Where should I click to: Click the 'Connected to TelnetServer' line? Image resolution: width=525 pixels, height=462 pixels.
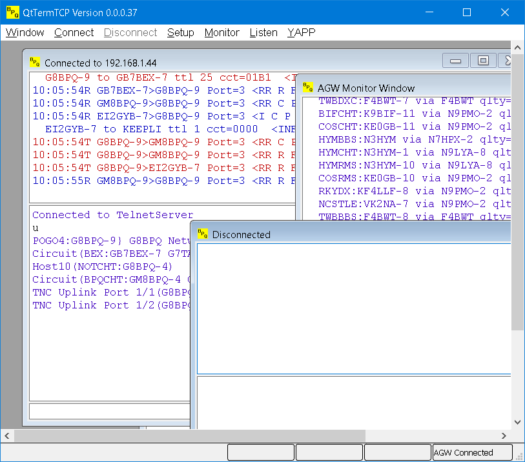113,215
